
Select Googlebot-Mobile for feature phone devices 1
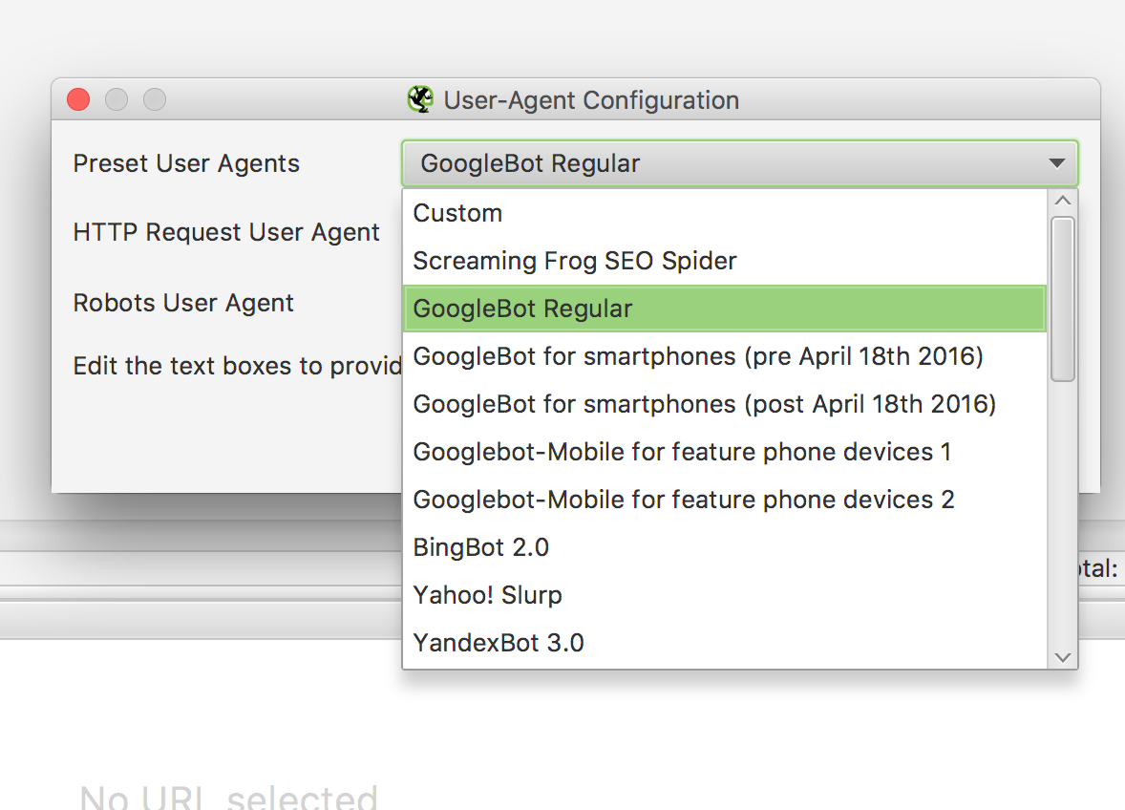682,452
